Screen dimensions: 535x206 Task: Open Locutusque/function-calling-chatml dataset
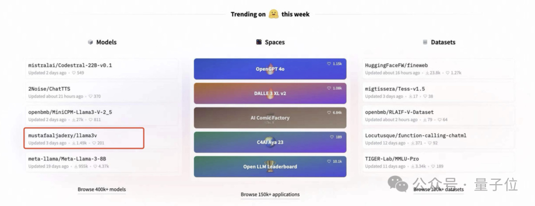coord(415,135)
